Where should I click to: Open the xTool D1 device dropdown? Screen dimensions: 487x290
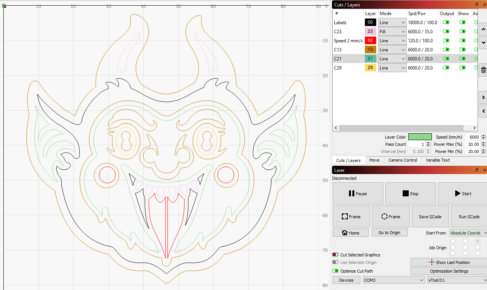point(457,280)
